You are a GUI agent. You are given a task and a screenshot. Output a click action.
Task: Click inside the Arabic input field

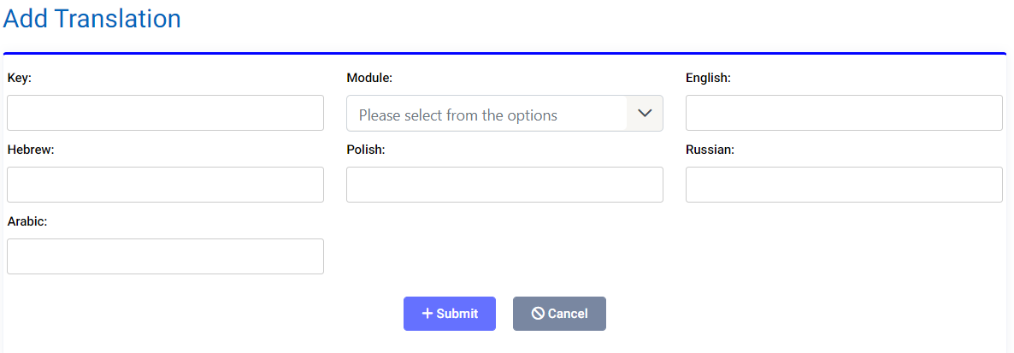click(165, 256)
